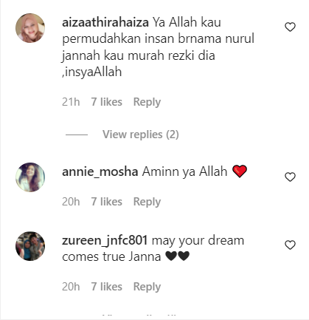Open annie_mosha username link
309x320 pixels.
coord(100,171)
